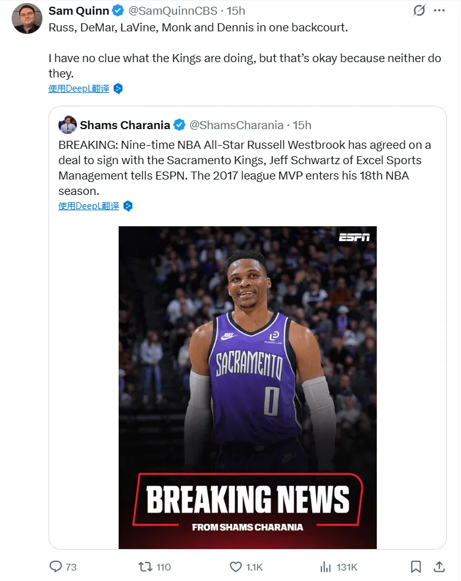Open quoted tweet text about Westbrook
The width and height of the screenshot is (461, 581).
[x=245, y=168]
